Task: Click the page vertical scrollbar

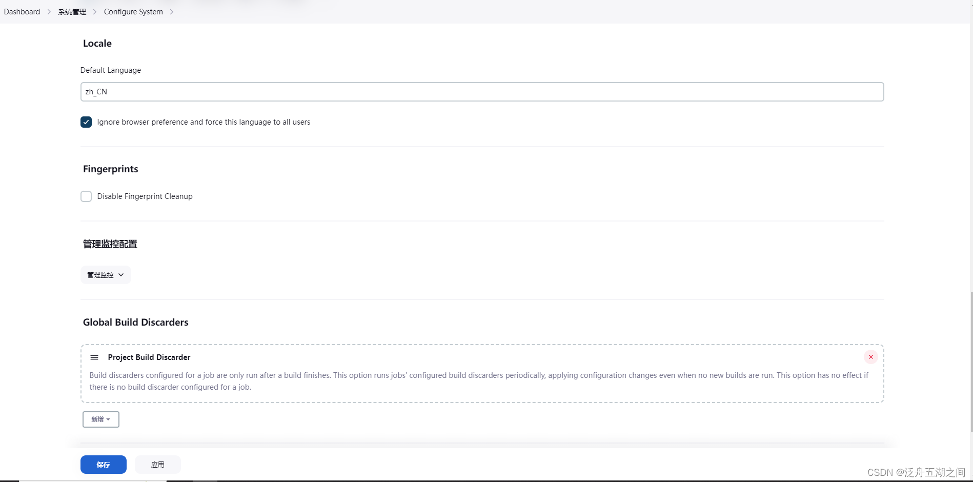Action: (x=971, y=361)
